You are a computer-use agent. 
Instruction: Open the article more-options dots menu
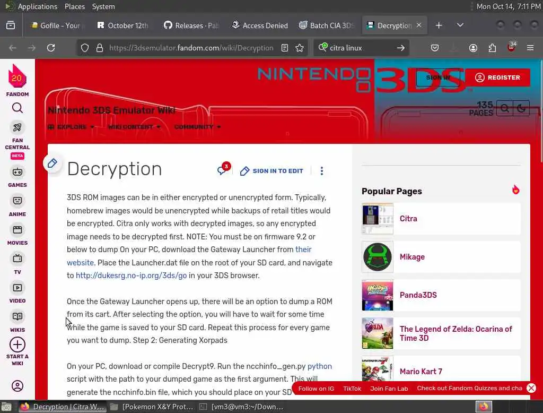pos(322,170)
